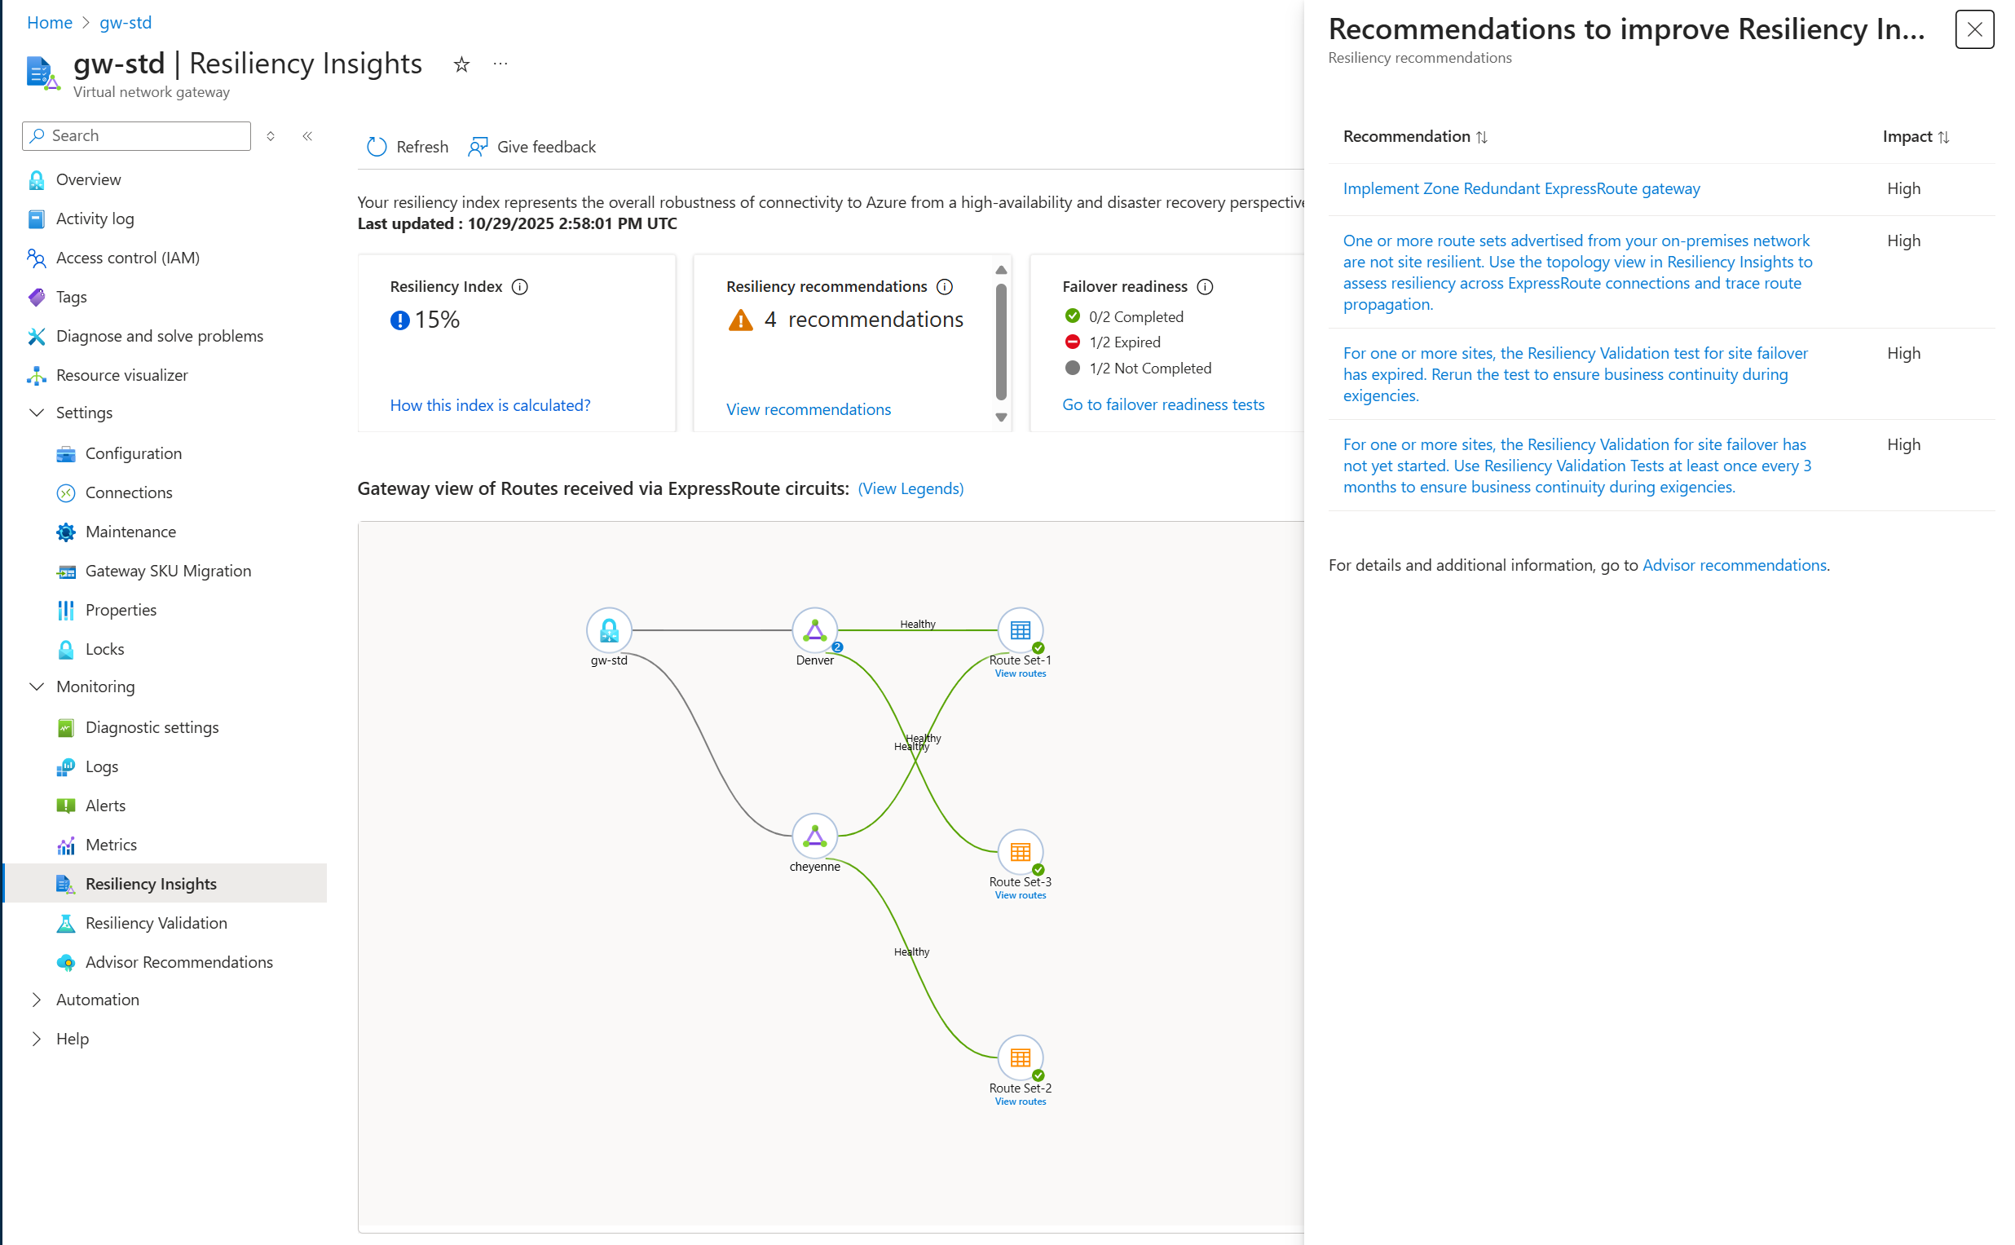Favorite gw-std with the star icon

pos(461,64)
